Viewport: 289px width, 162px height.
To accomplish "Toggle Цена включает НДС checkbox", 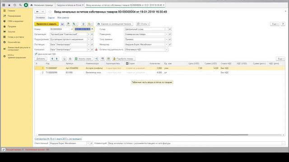I will [36, 54].
